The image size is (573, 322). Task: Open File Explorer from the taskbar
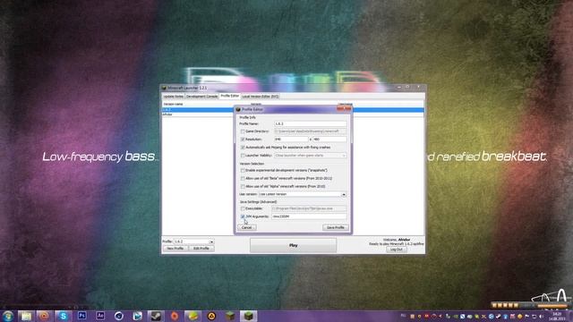pyautogui.click(x=26, y=316)
